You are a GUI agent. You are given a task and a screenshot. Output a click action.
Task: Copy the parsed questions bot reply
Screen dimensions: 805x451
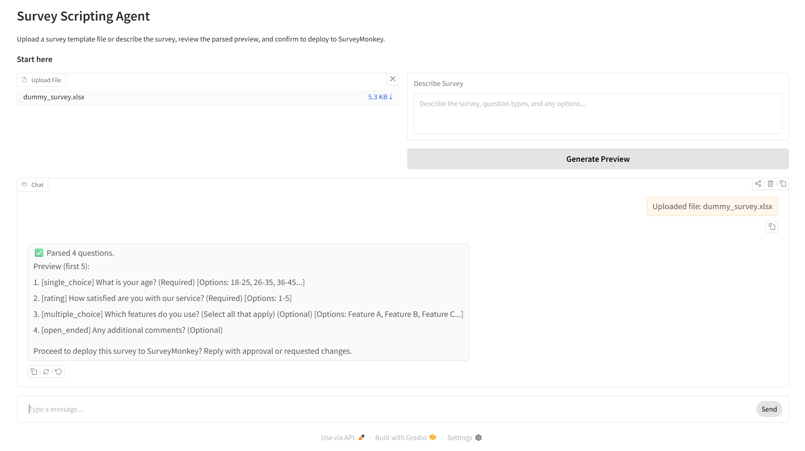click(x=34, y=372)
